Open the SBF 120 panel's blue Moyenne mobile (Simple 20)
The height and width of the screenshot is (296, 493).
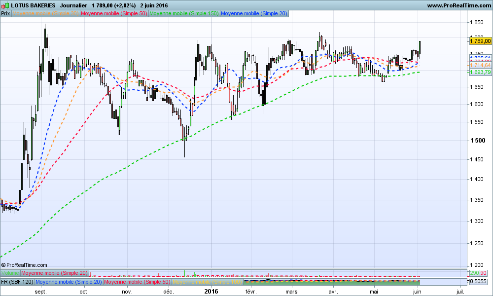(69, 282)
